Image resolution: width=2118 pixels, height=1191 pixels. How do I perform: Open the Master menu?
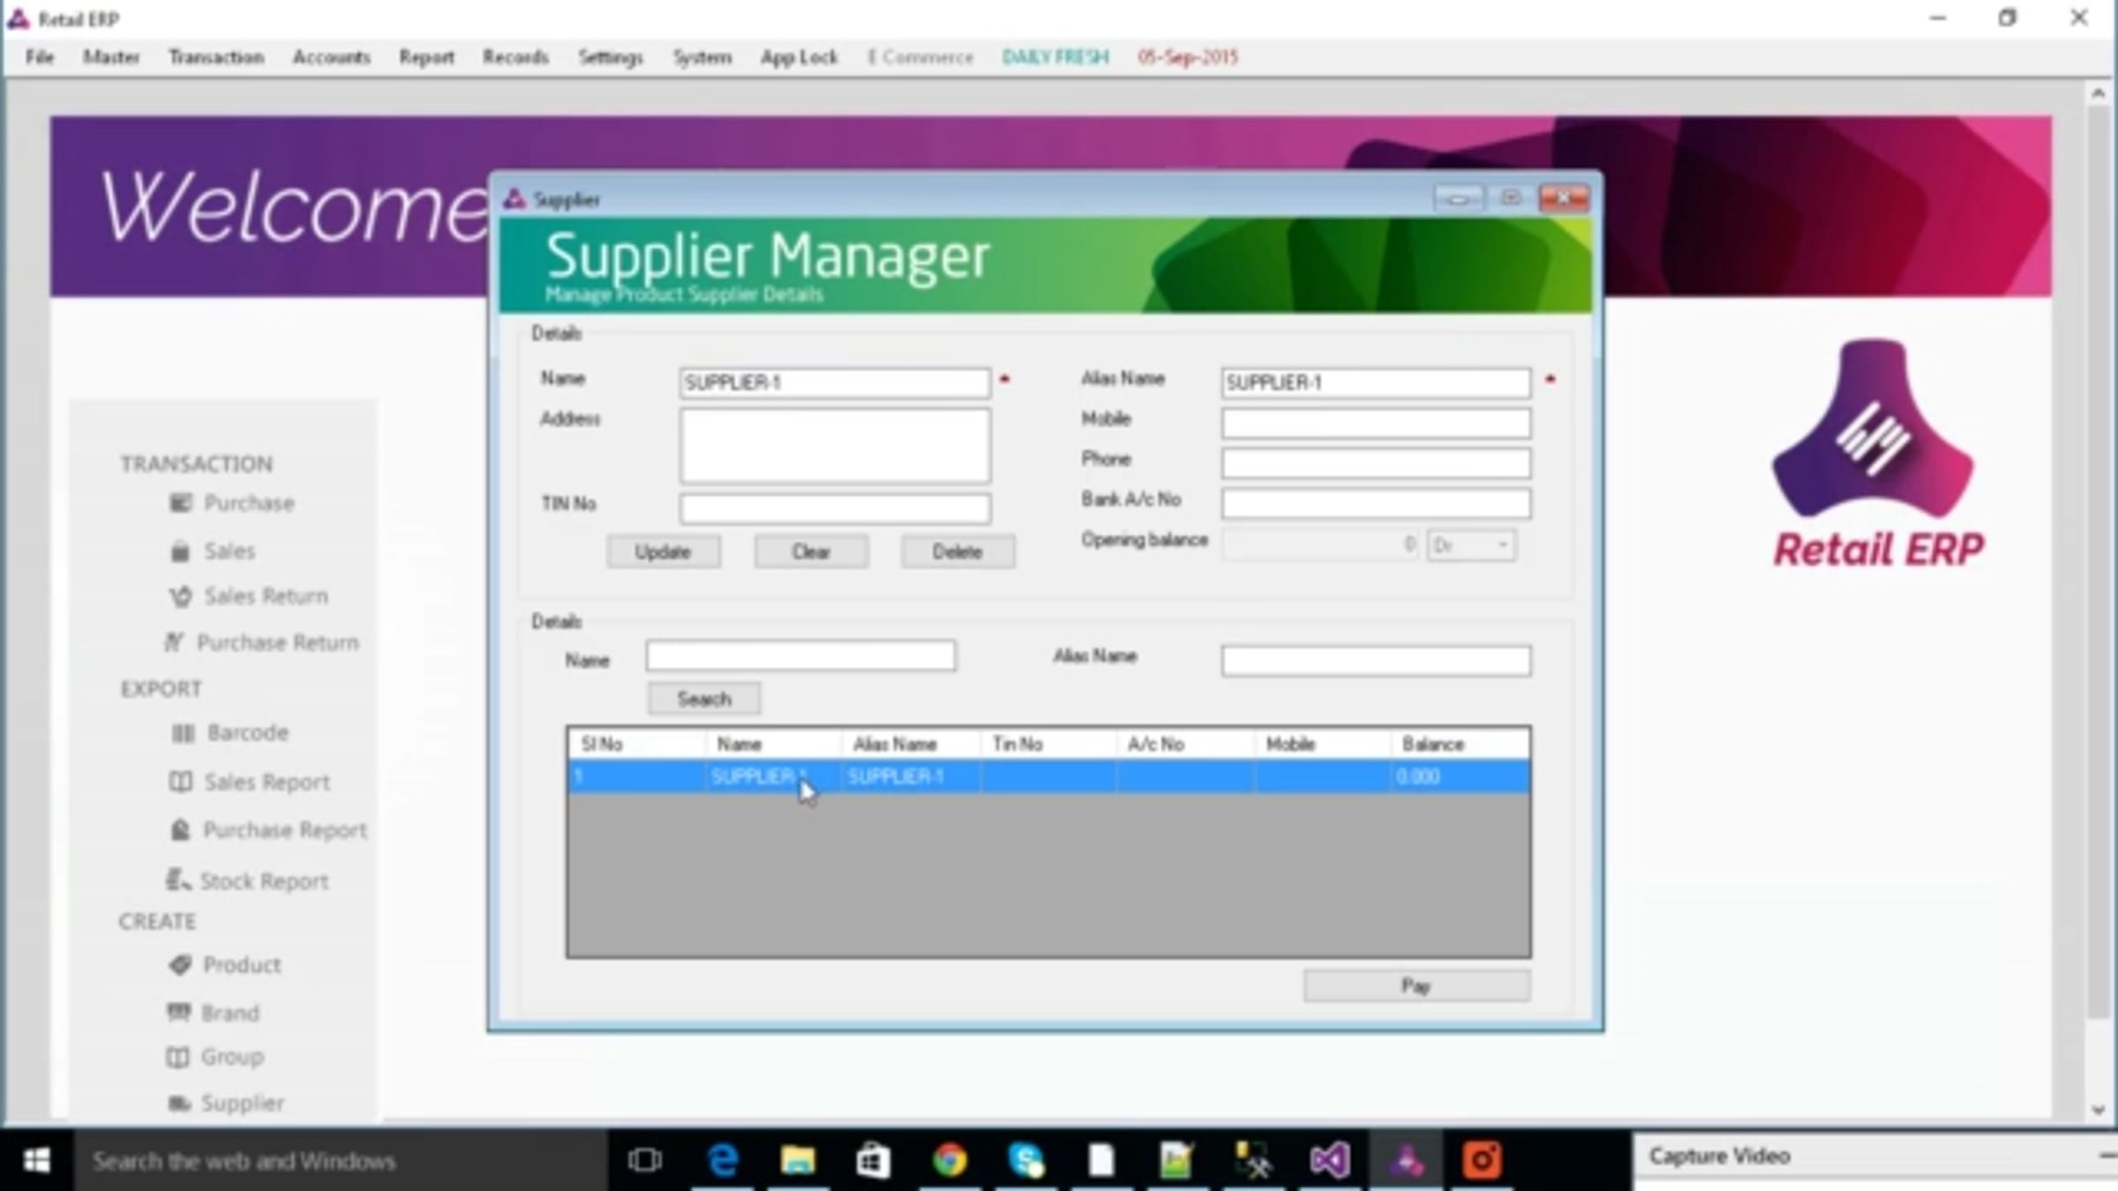(111, 57)
